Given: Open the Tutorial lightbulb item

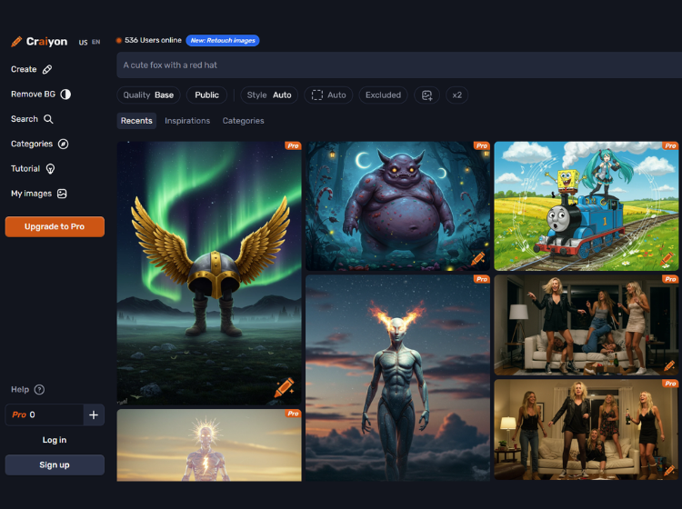Looking at the screenshot, I should [33, 168].
